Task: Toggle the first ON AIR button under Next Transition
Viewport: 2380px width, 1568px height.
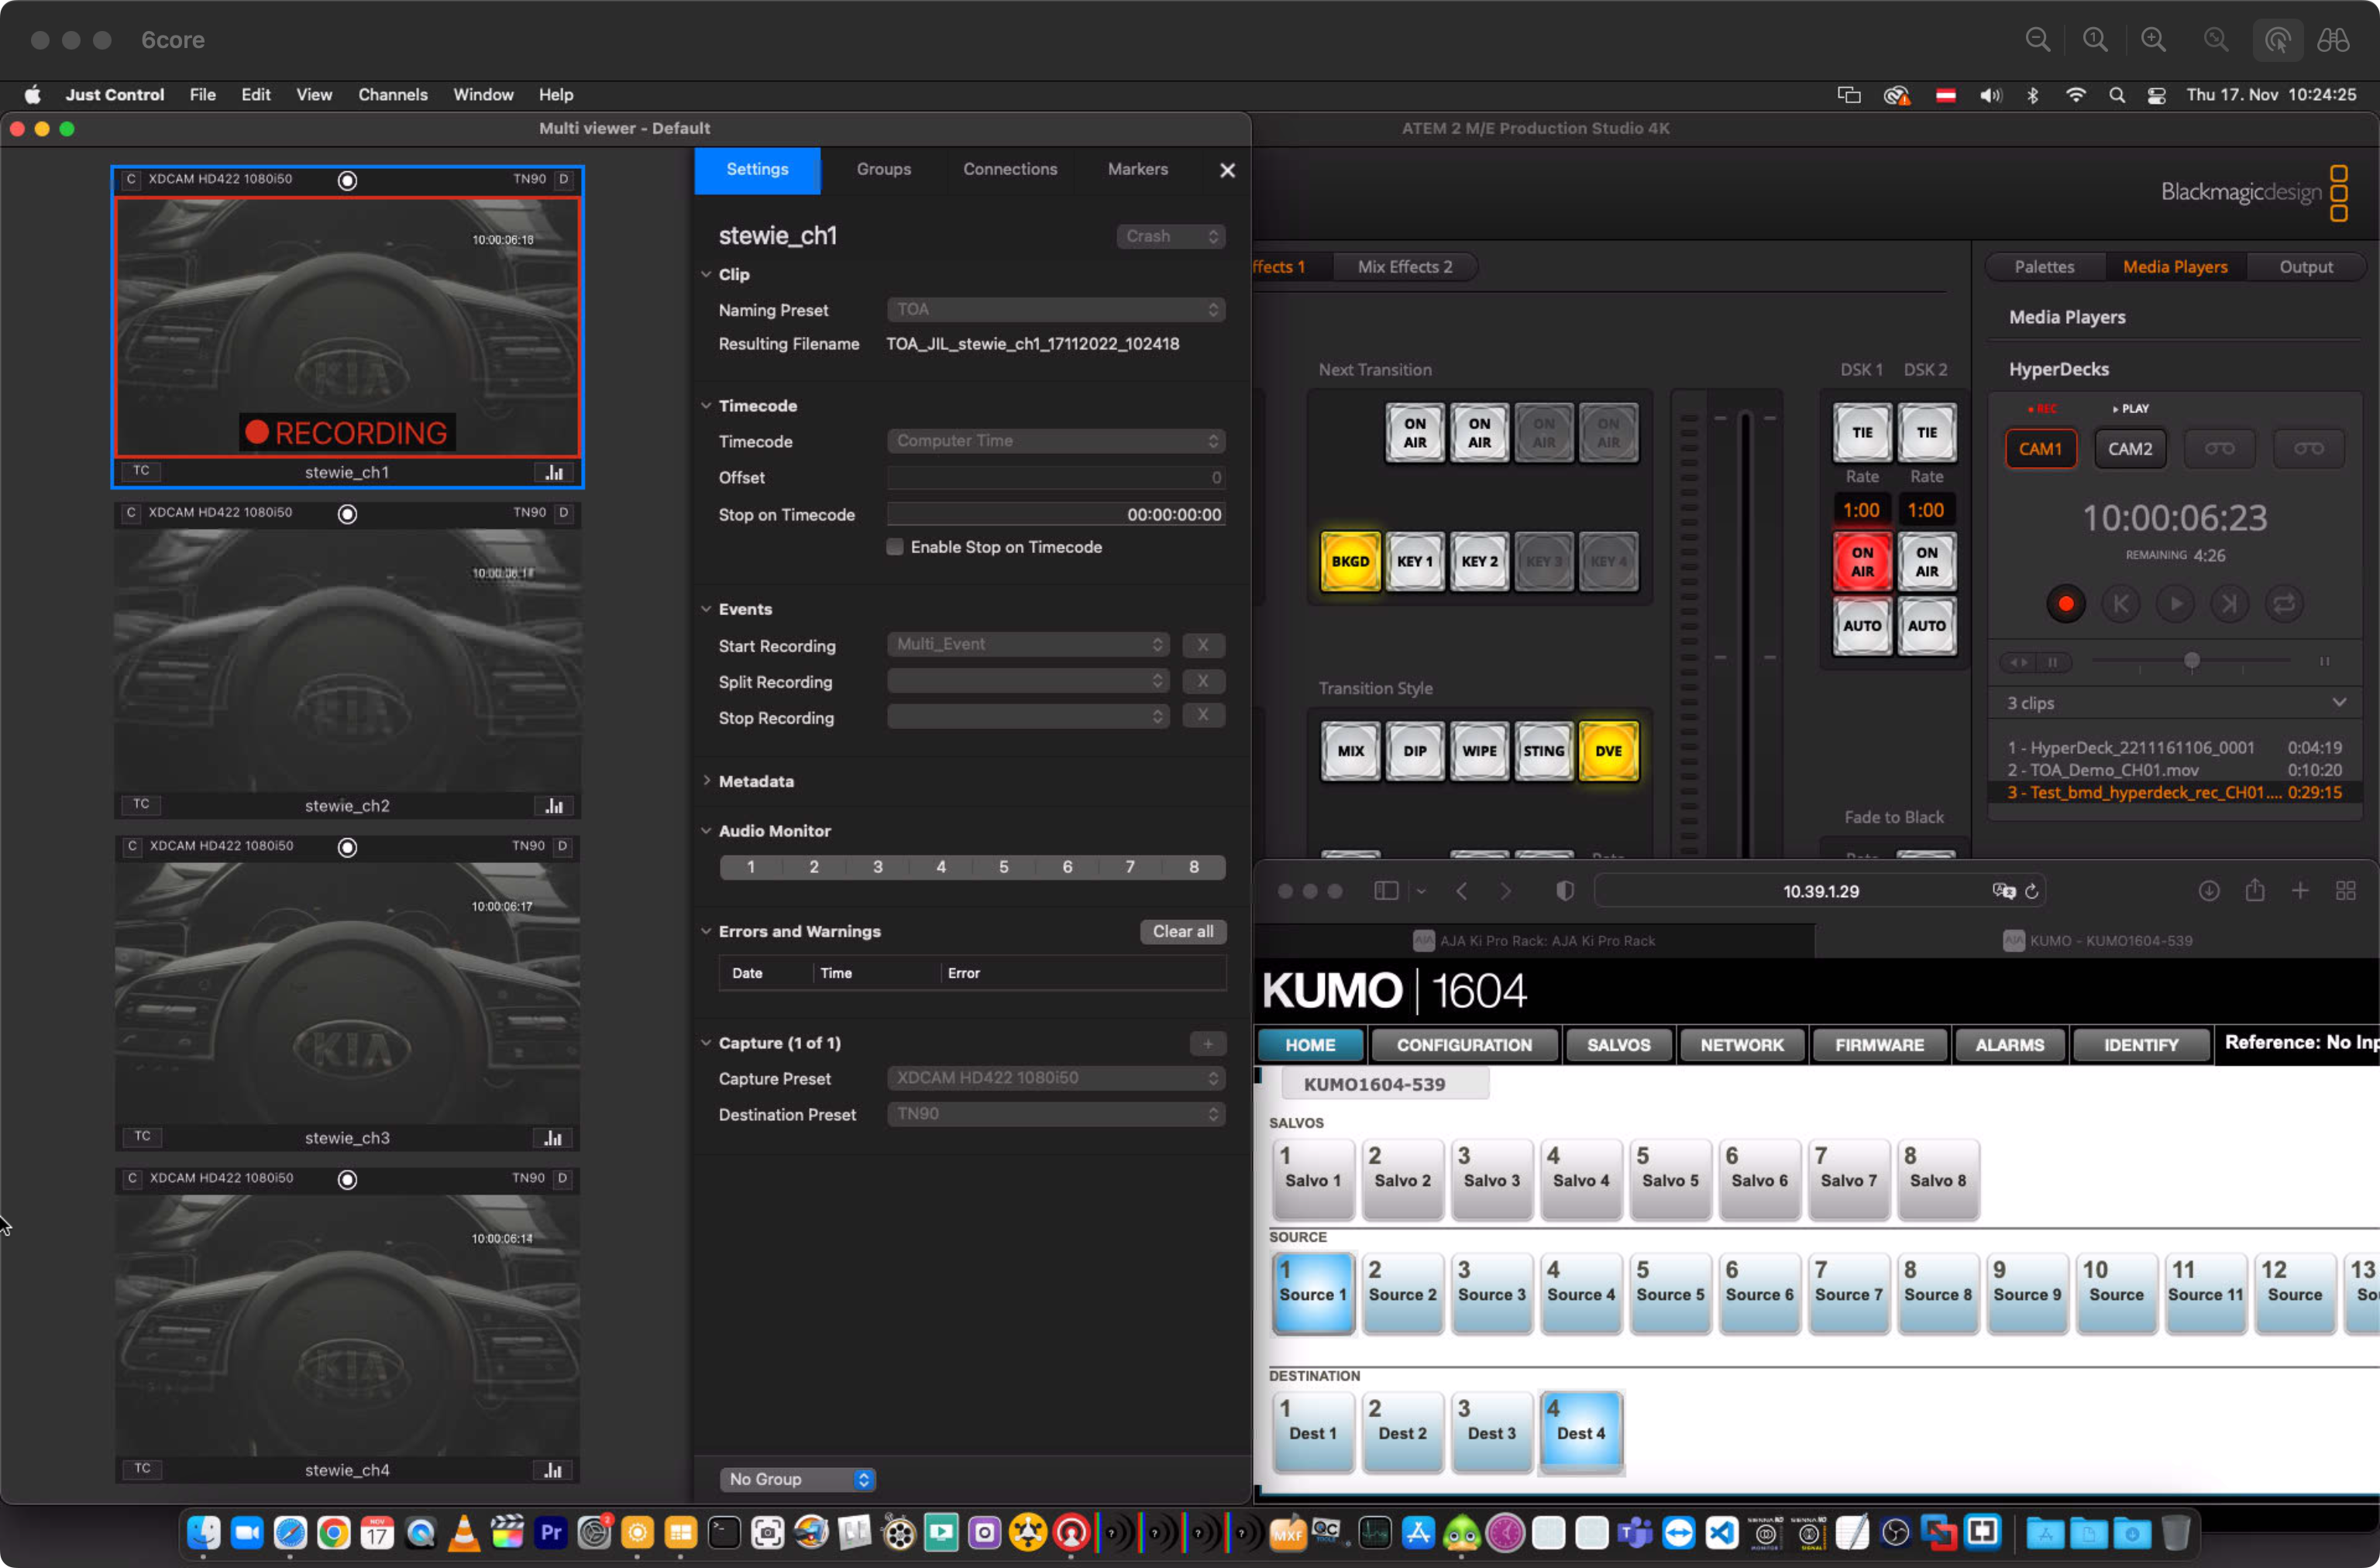Action: [x=1414, y=433]
